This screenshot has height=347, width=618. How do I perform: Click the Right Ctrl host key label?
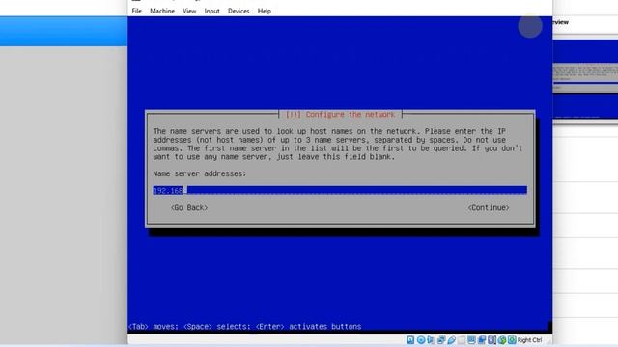(529, 340)
